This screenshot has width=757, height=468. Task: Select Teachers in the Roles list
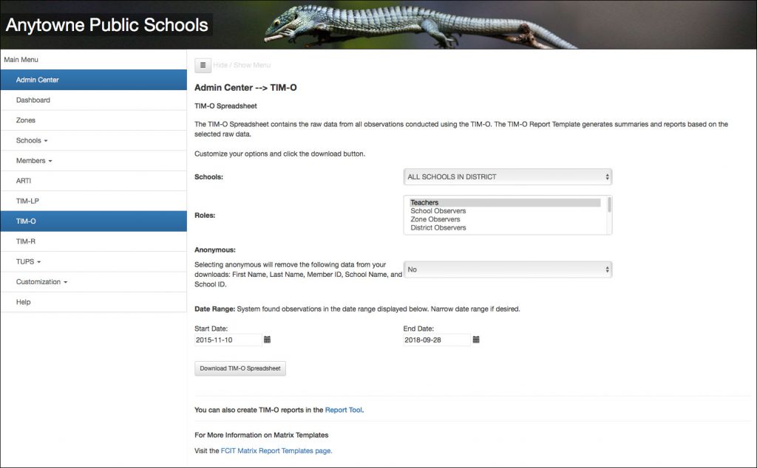425,202
